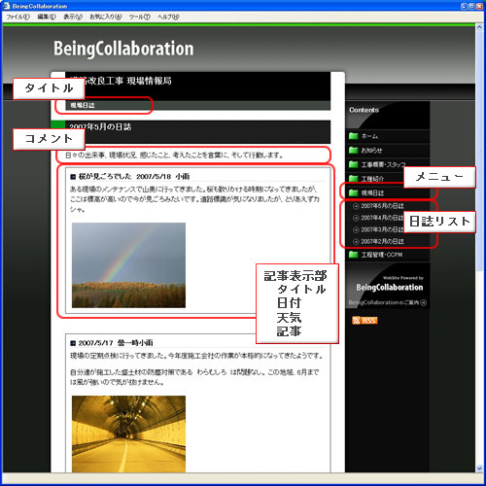Click the orange RSS feed icon
This screenshot has height=486, width=486.
click(364, 321)
